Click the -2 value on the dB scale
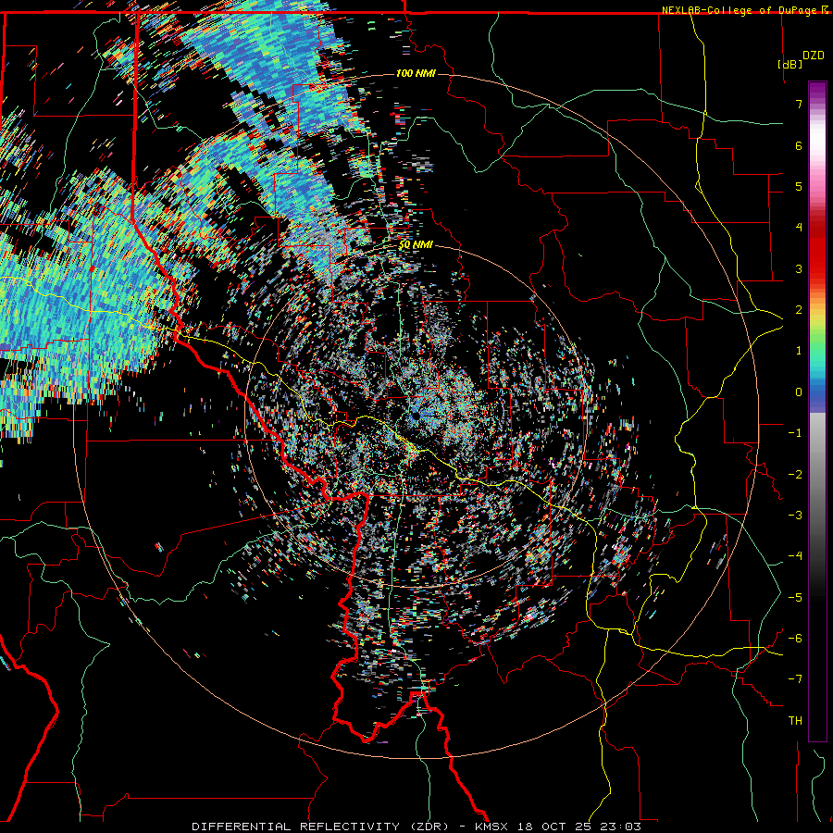 tap(795, 475)
